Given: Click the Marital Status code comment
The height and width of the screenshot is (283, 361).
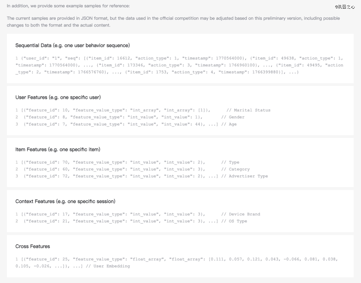Looking at the screenshot, I should coord(248,110).
